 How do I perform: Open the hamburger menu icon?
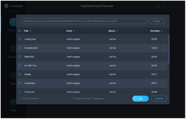click(x=164, y=6)
